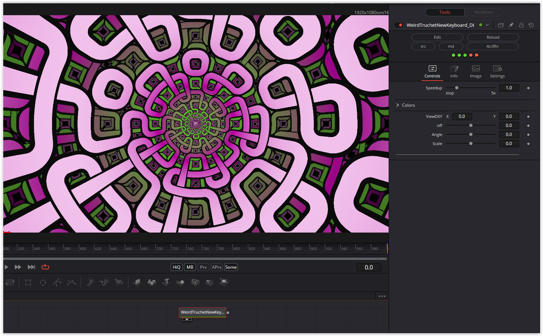
Task: Disable the node with the red switch
Action: (399, 25)
